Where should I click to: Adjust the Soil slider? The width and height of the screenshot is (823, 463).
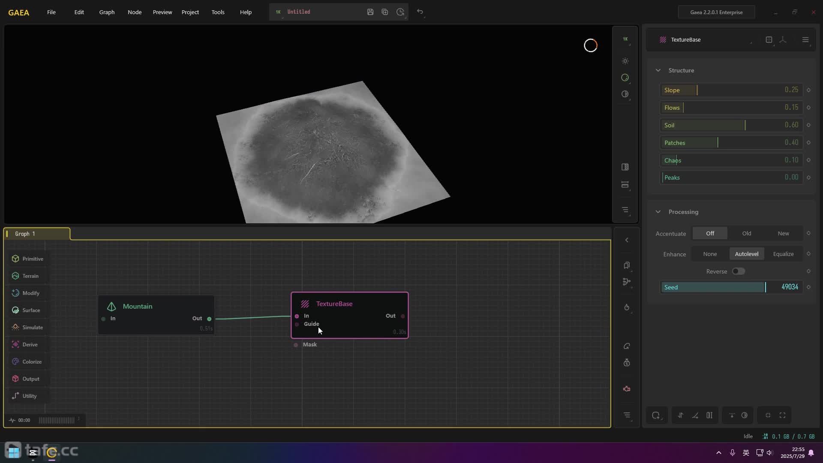730,125
